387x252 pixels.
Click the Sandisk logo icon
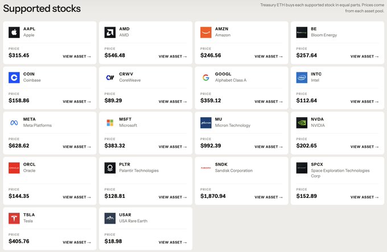click(x=206, y=168)
